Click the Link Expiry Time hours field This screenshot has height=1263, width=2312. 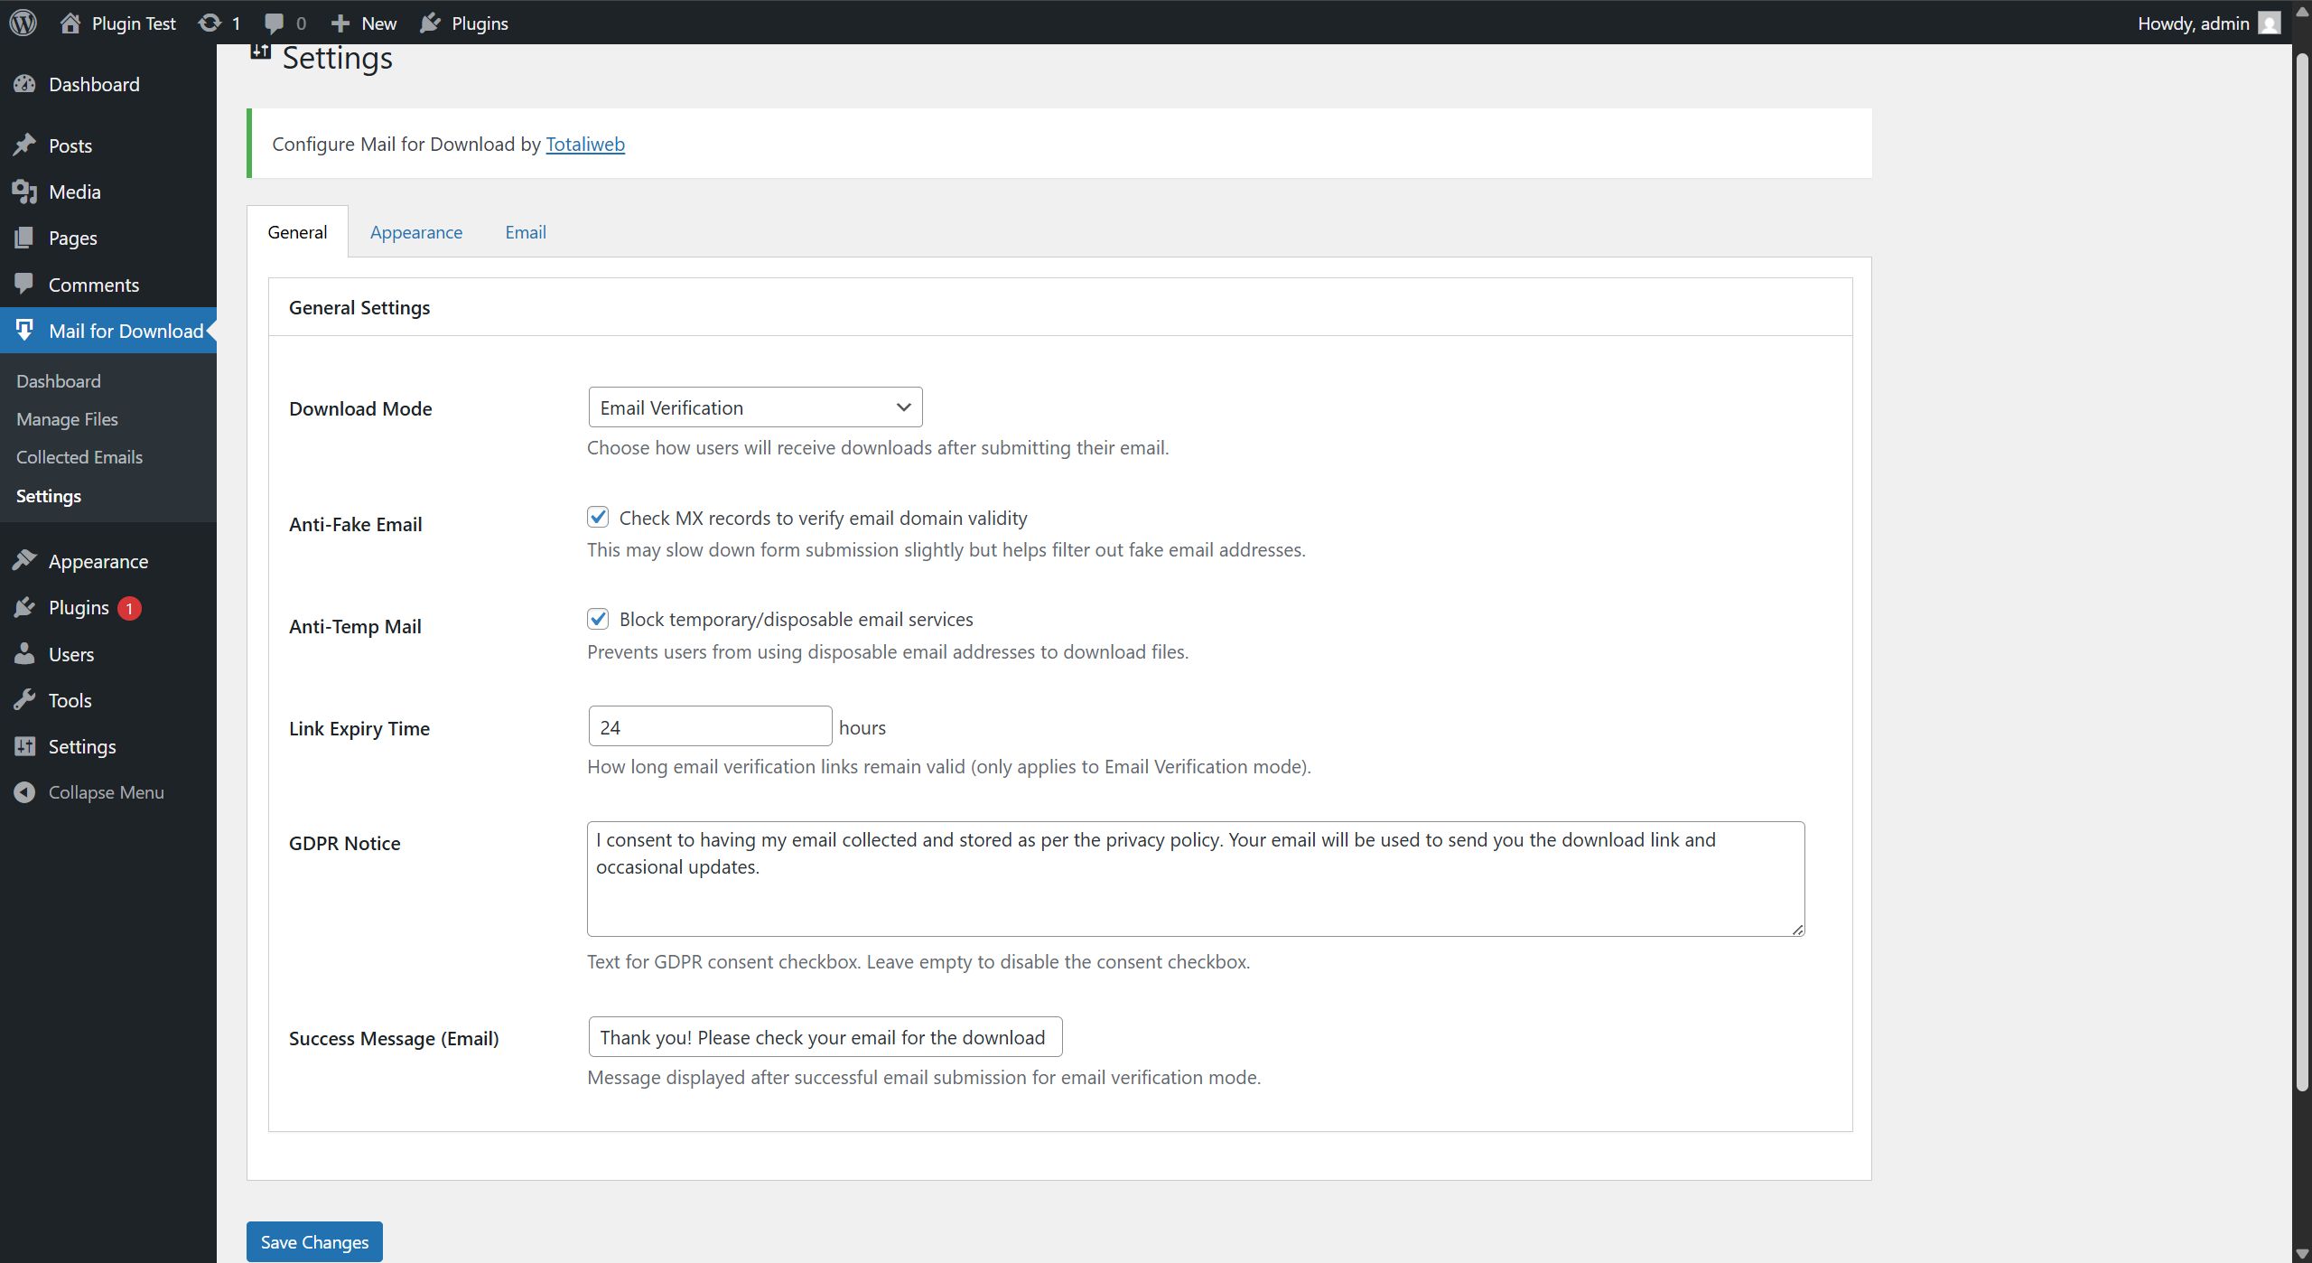[710, 726]
